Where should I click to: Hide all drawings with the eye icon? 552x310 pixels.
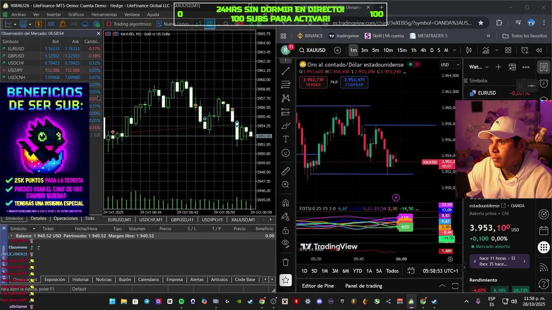(x=285, y=244)
